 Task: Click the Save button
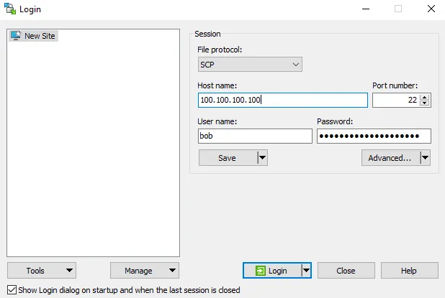click(227, 158)
